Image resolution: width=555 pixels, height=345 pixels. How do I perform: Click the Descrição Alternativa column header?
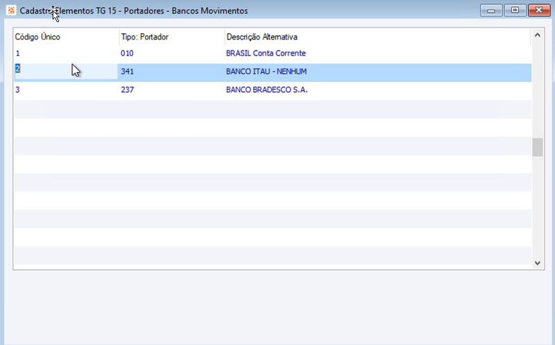[x=377, y=37]
